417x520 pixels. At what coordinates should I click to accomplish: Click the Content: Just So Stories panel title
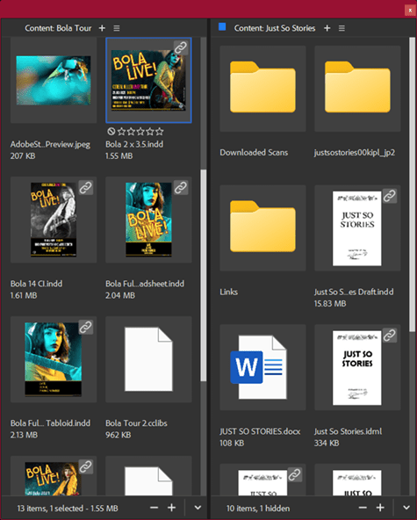(275, 28)
